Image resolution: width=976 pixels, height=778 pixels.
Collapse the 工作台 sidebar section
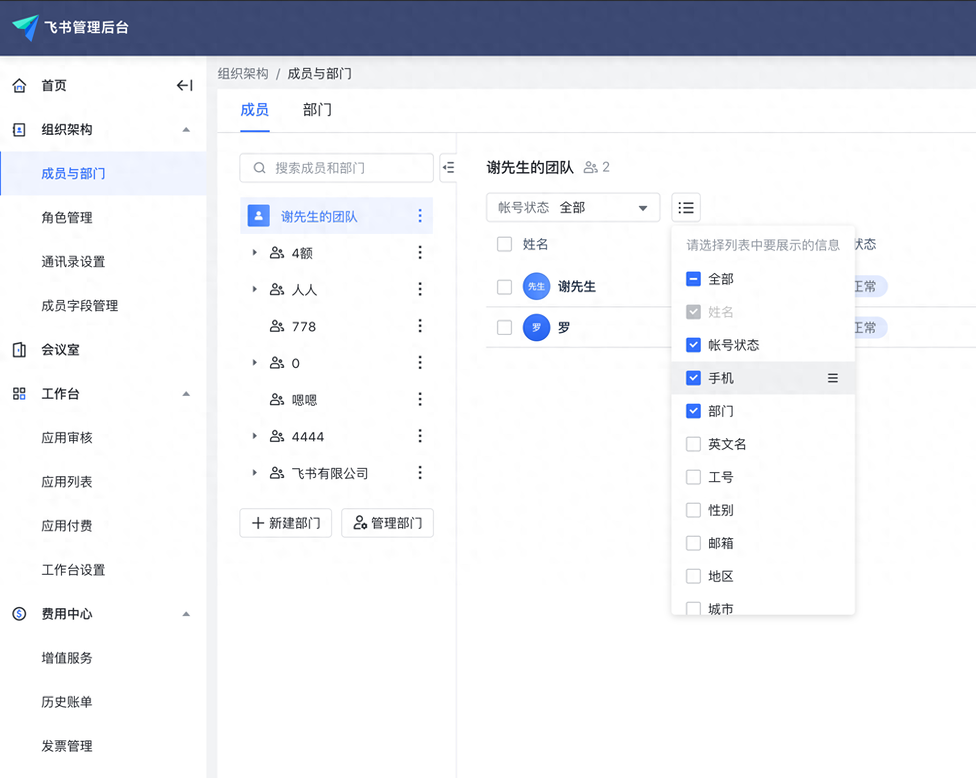pyautogui.click(x=186, y=394)
